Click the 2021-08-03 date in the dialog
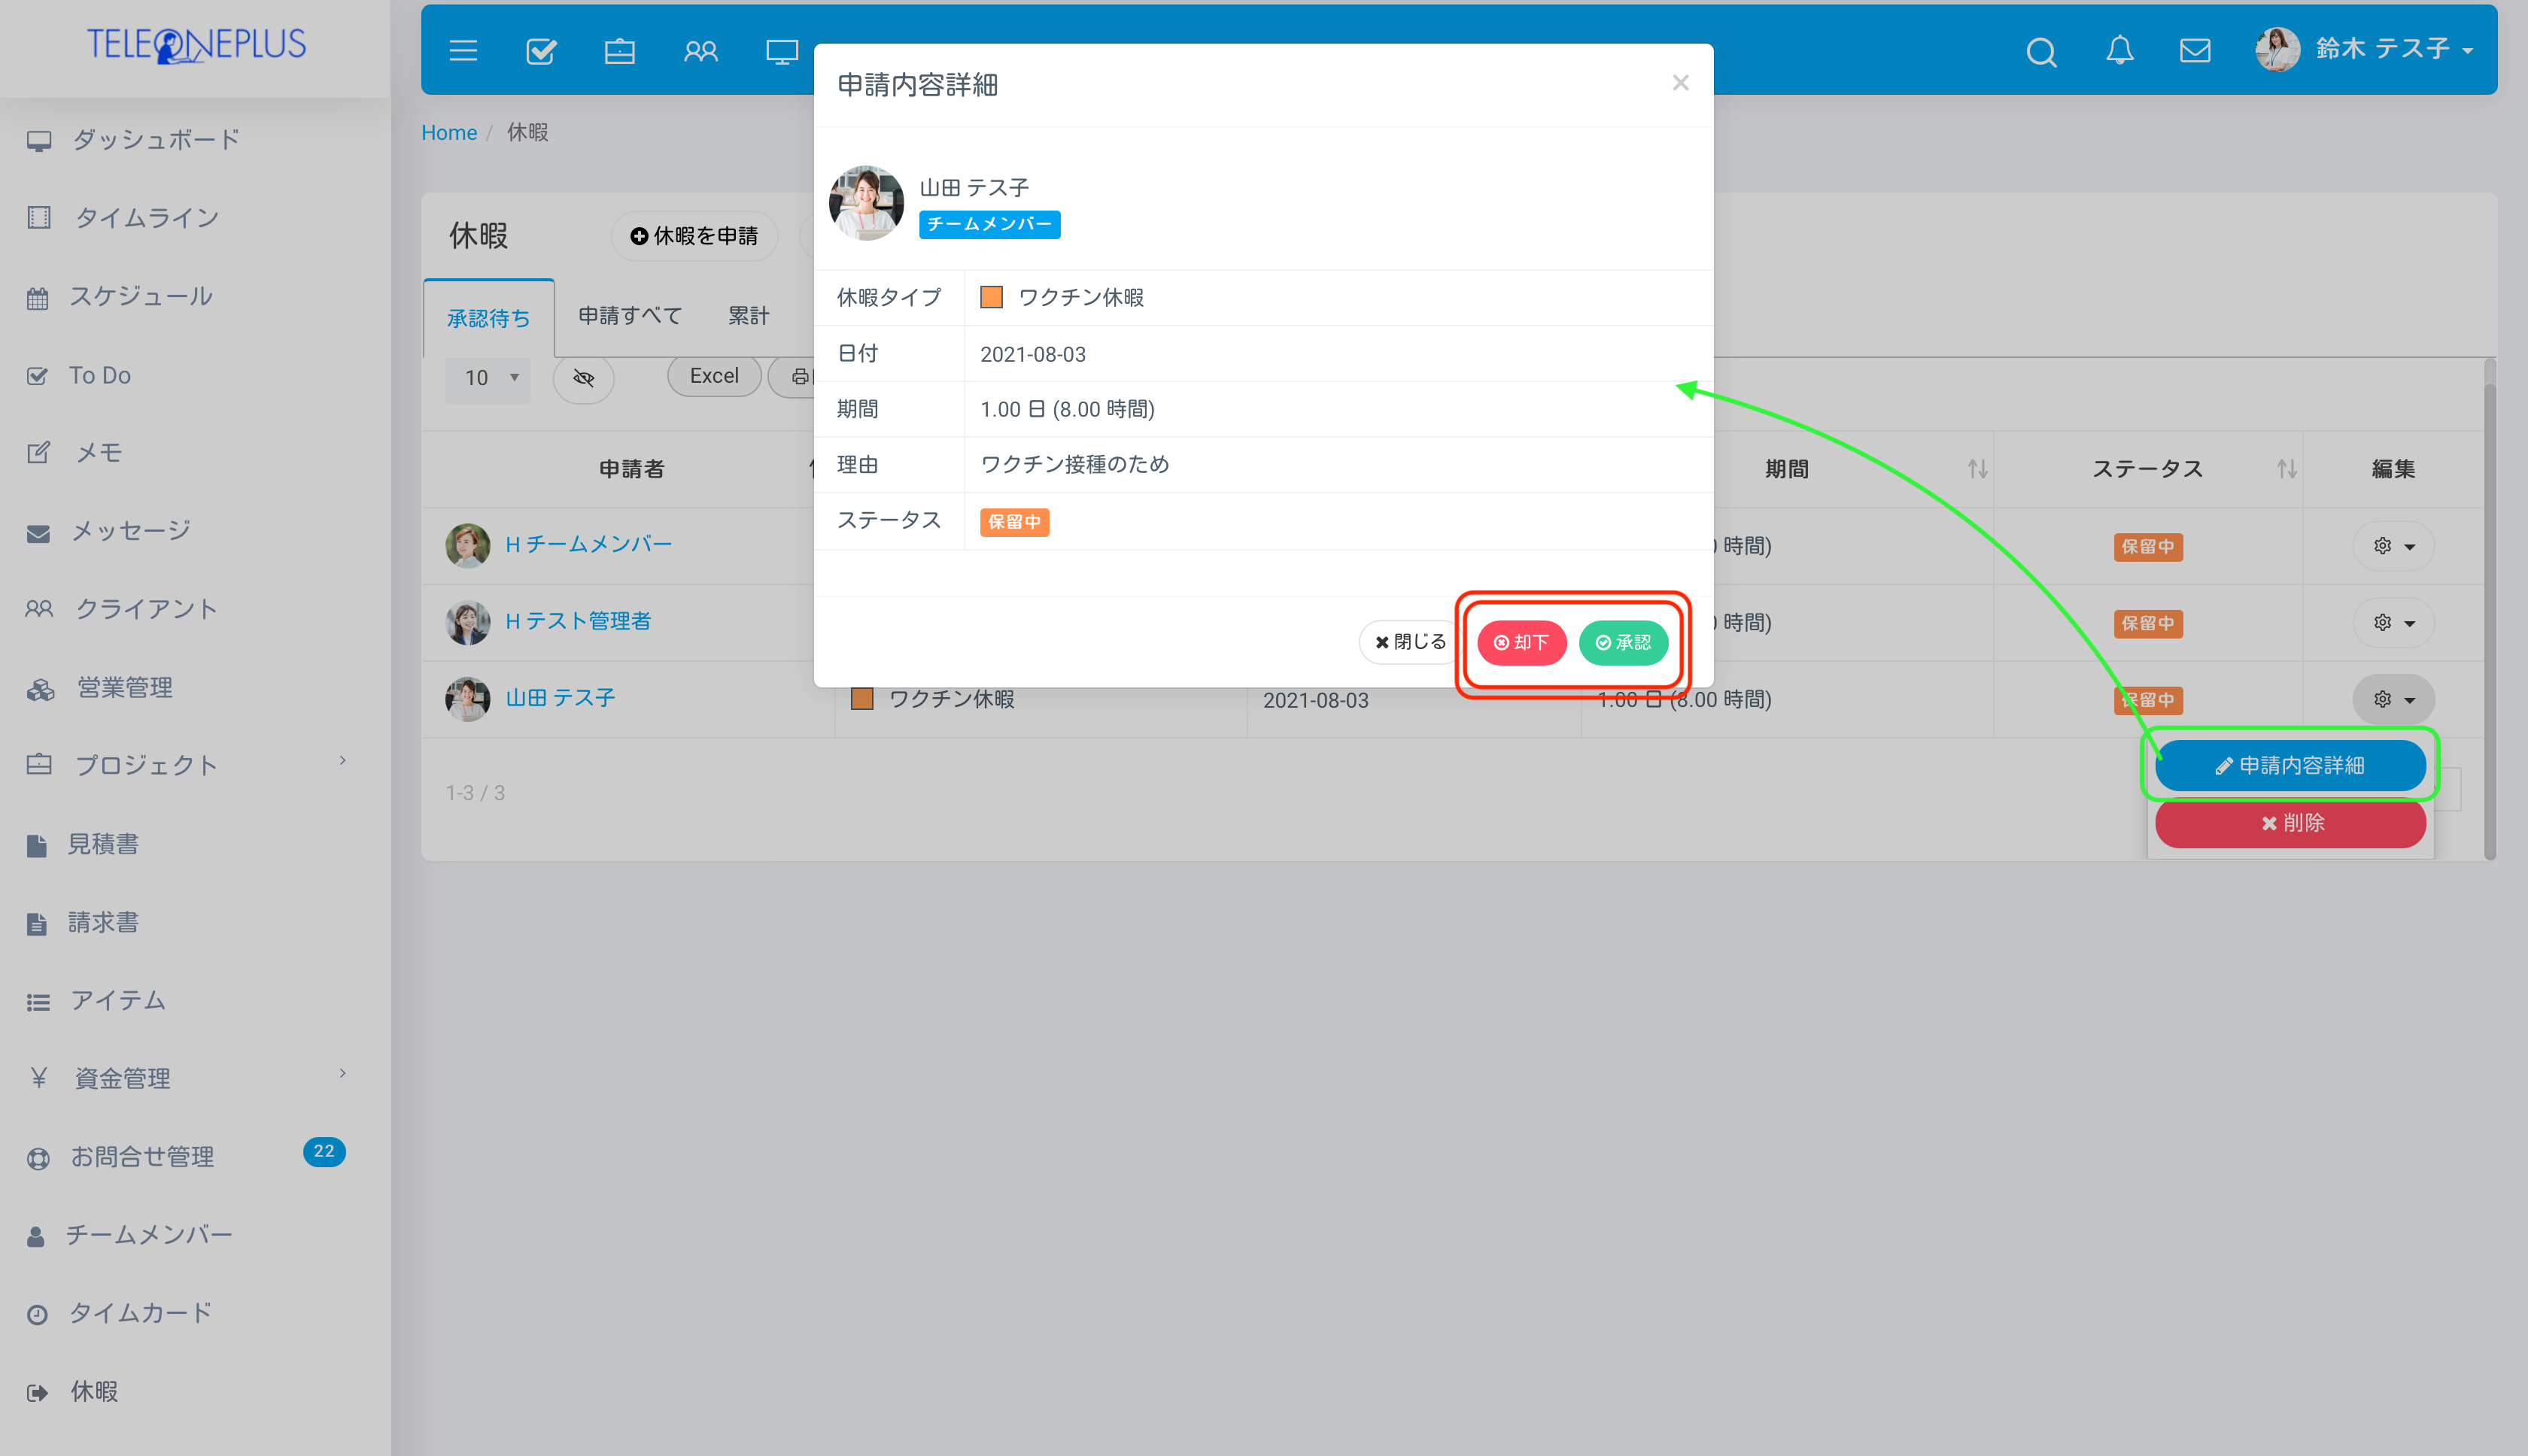This screenshot has width=2528, height=1456. [x=1032, y=354]
